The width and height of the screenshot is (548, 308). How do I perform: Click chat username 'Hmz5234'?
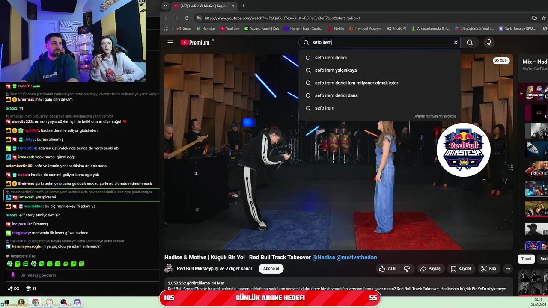(27, 148)
